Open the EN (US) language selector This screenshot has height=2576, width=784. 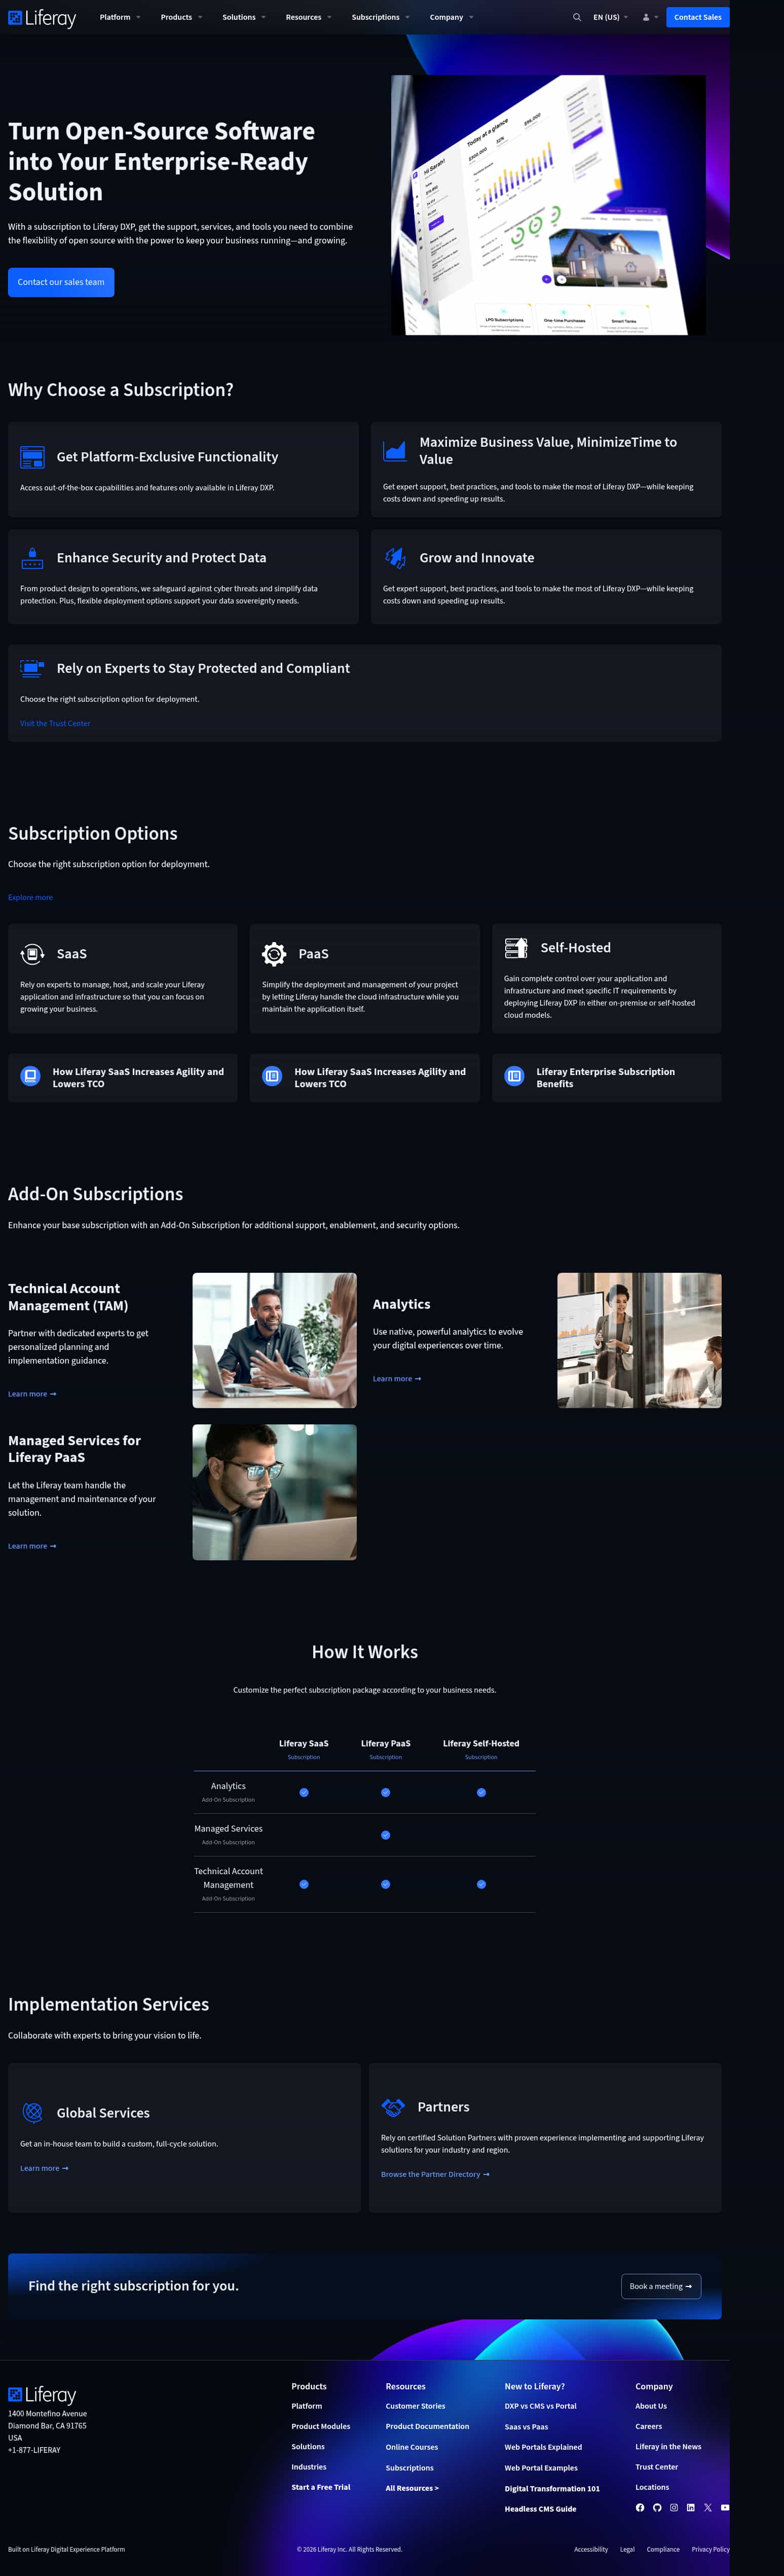coord(611,17)
